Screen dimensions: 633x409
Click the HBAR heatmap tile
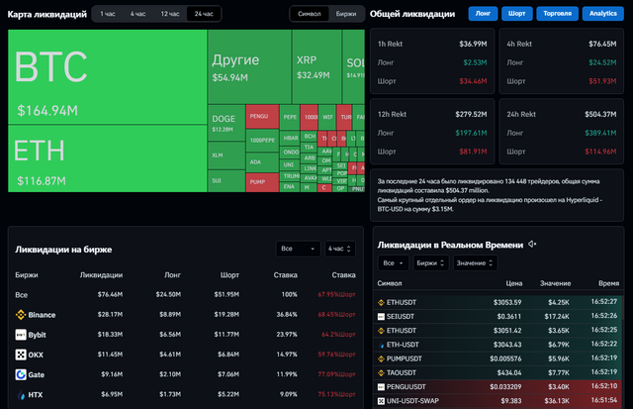290,138
